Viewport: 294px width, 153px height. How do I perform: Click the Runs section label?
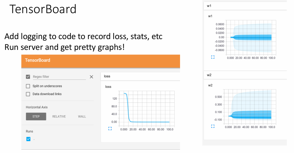29,131
